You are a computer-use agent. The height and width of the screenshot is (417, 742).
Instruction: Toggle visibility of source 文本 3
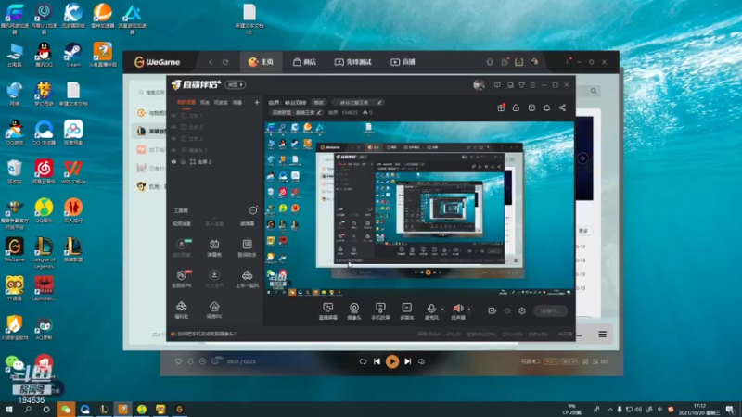point(173,127)
